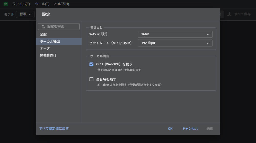Select the ボーカル抽出 settings category

tap(59, 42)
